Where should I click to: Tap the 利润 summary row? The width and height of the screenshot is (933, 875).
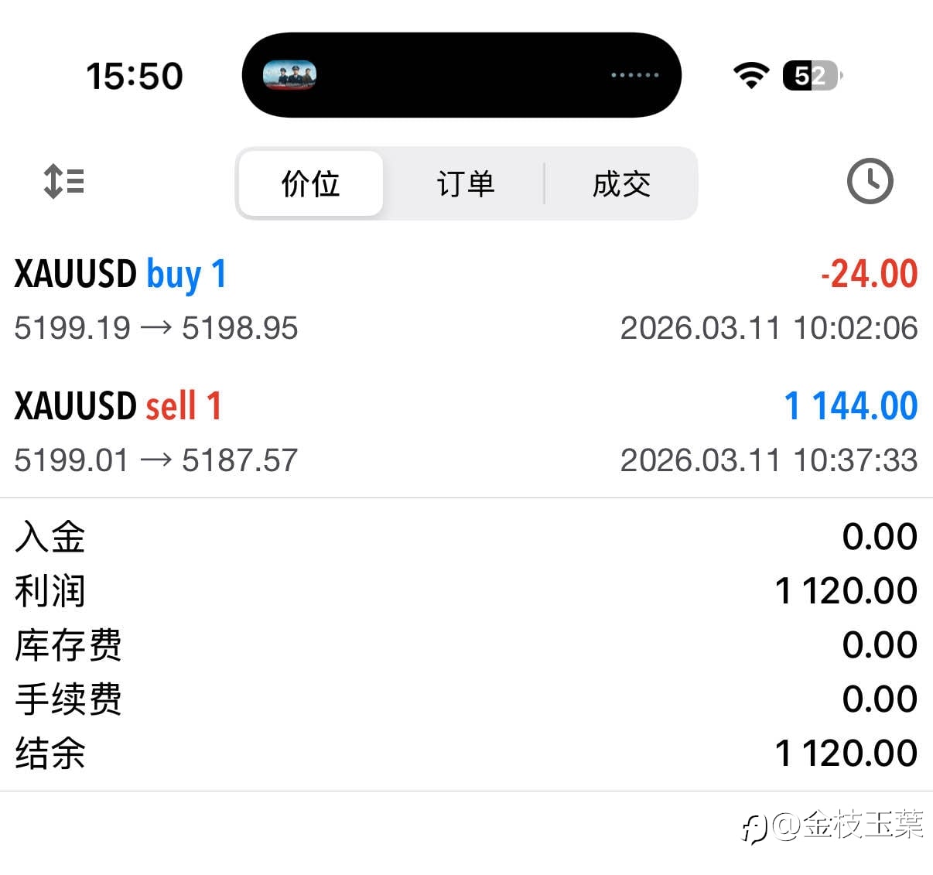click(466, 591)
